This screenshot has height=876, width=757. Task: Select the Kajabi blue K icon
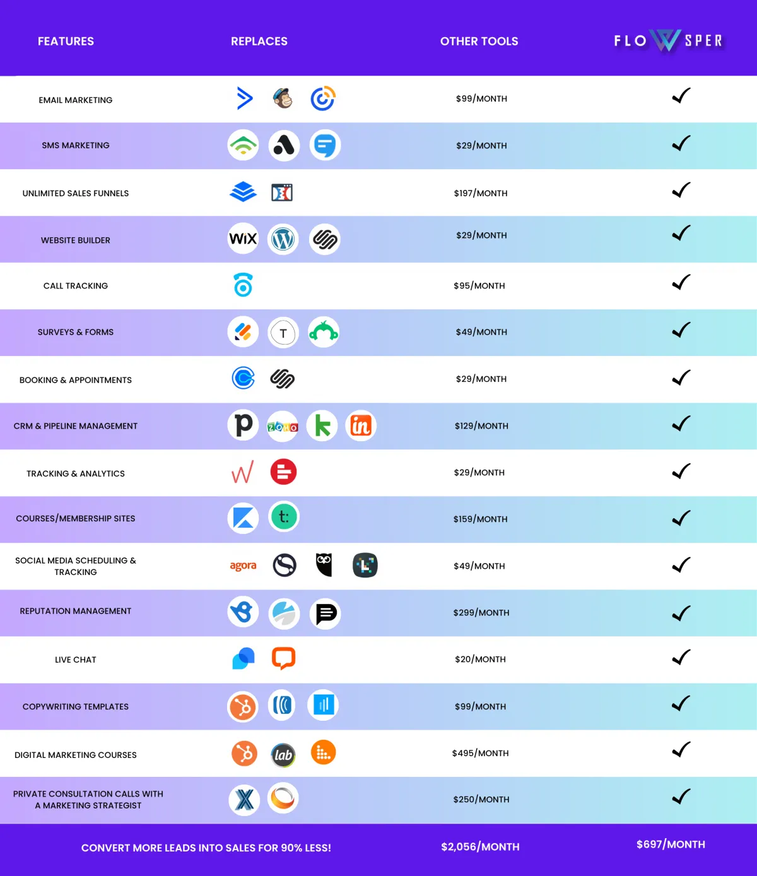(x=243, y=518)
